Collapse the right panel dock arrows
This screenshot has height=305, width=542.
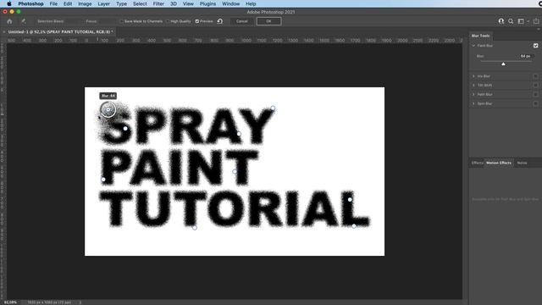click(x=539, y=30)
